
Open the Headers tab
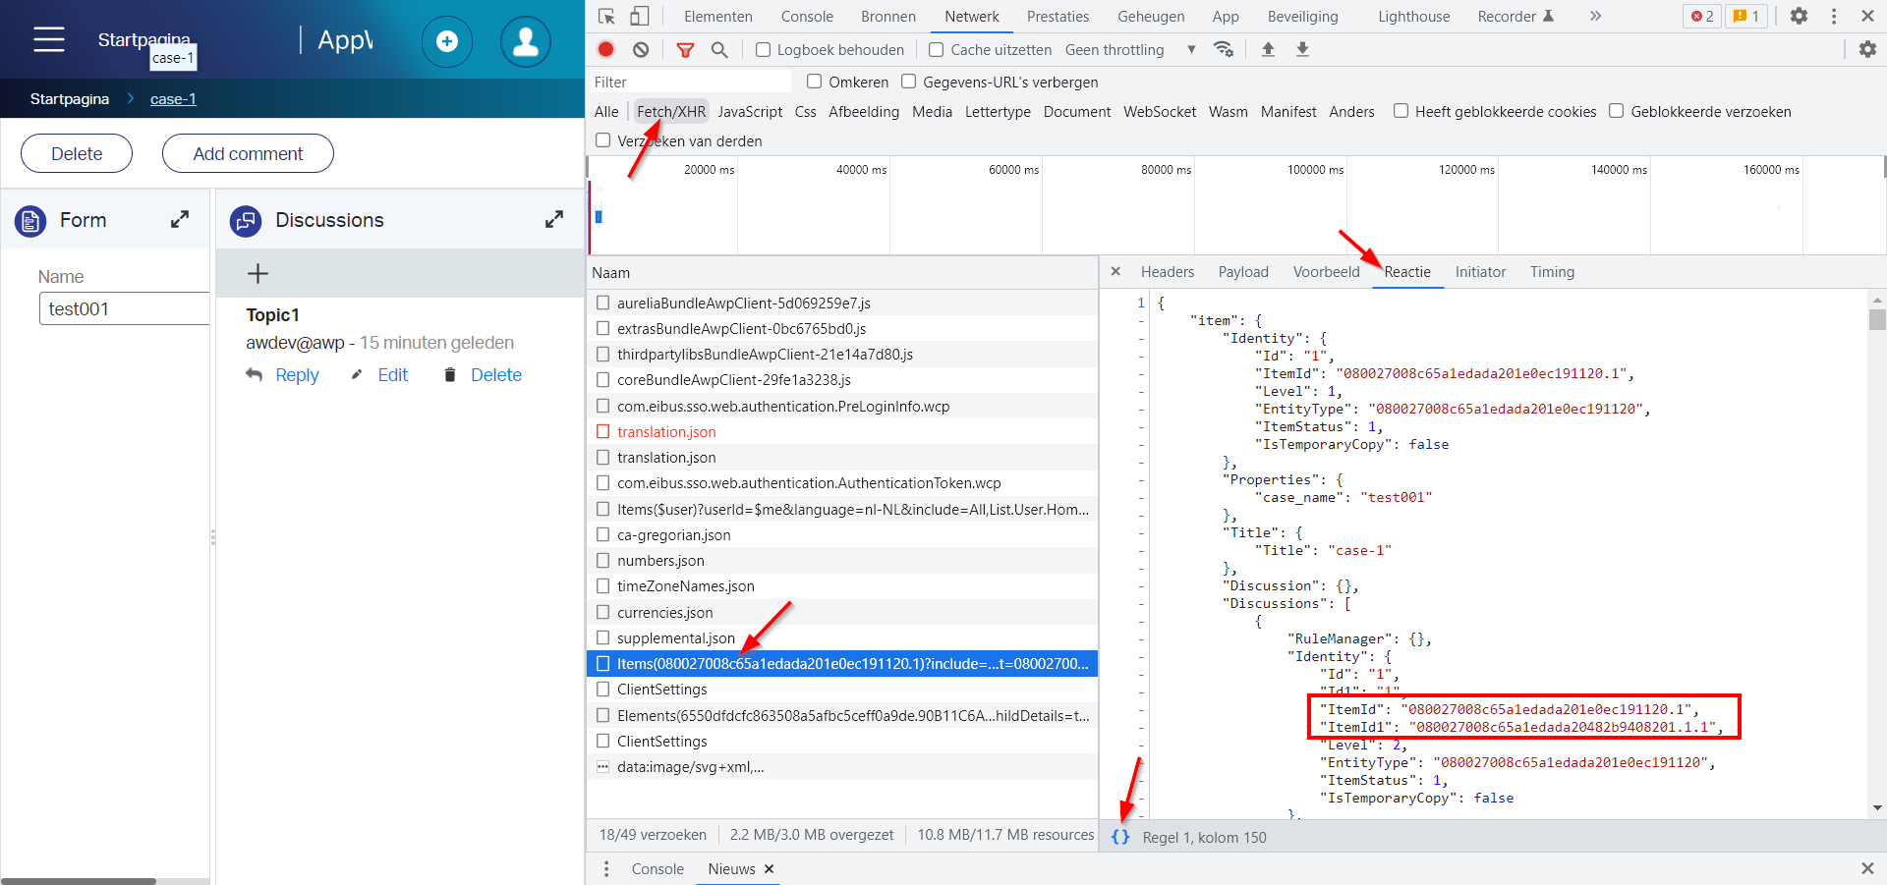1167,272
